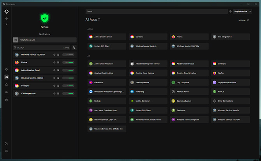The width and height of the screenshot is (261, 161).
Task: Open the Operating System card
Action: (x=189, y=101)
